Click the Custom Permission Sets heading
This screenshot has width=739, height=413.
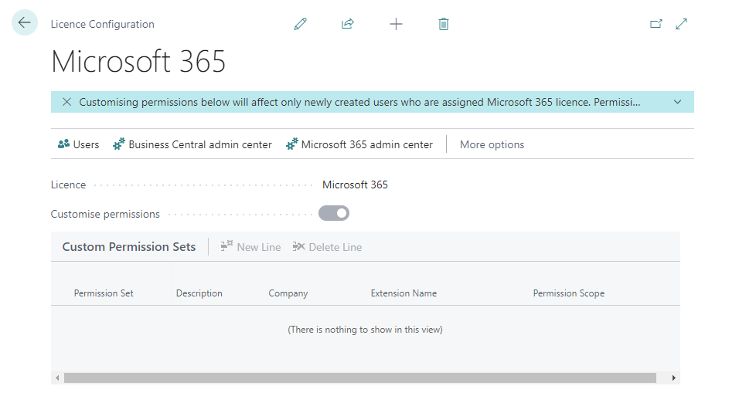click(x=129, y=247)
